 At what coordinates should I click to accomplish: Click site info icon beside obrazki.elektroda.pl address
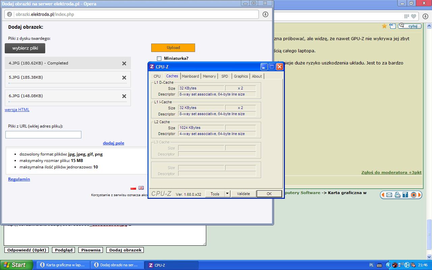tap(9, 14)
